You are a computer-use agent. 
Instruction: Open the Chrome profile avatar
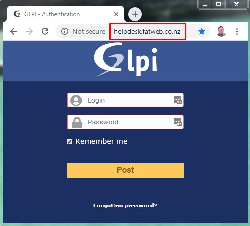[x=221, y=31]
